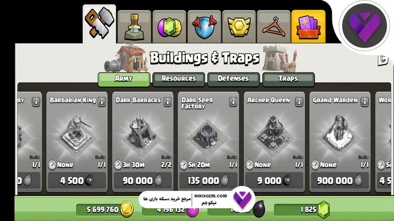This screenshot has width=394, height=221.
Task: Buy Dark Barracks for 90 000 elixir
Action: 143,180
